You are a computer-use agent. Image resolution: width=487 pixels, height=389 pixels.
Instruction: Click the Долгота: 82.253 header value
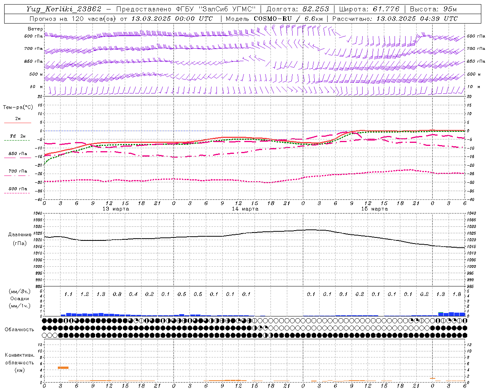298,9
